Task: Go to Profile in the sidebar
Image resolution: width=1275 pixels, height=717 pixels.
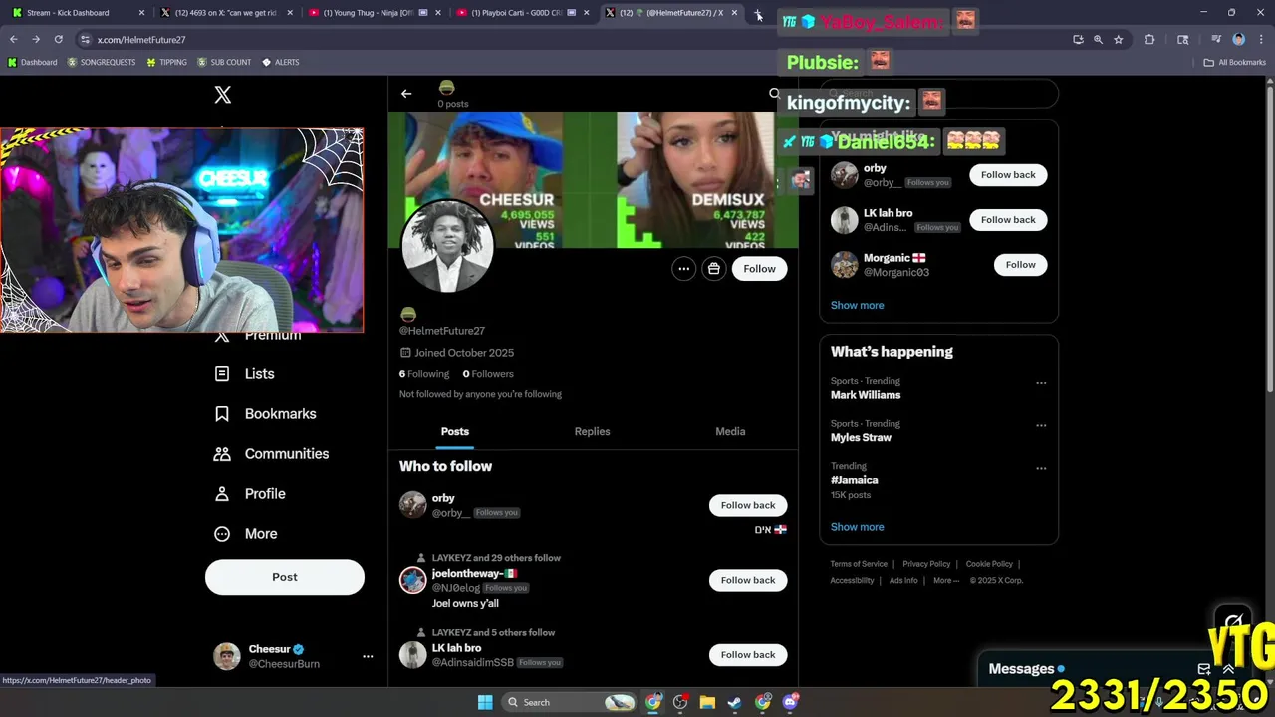Action: pyautogui.click(x=250, y=494)
